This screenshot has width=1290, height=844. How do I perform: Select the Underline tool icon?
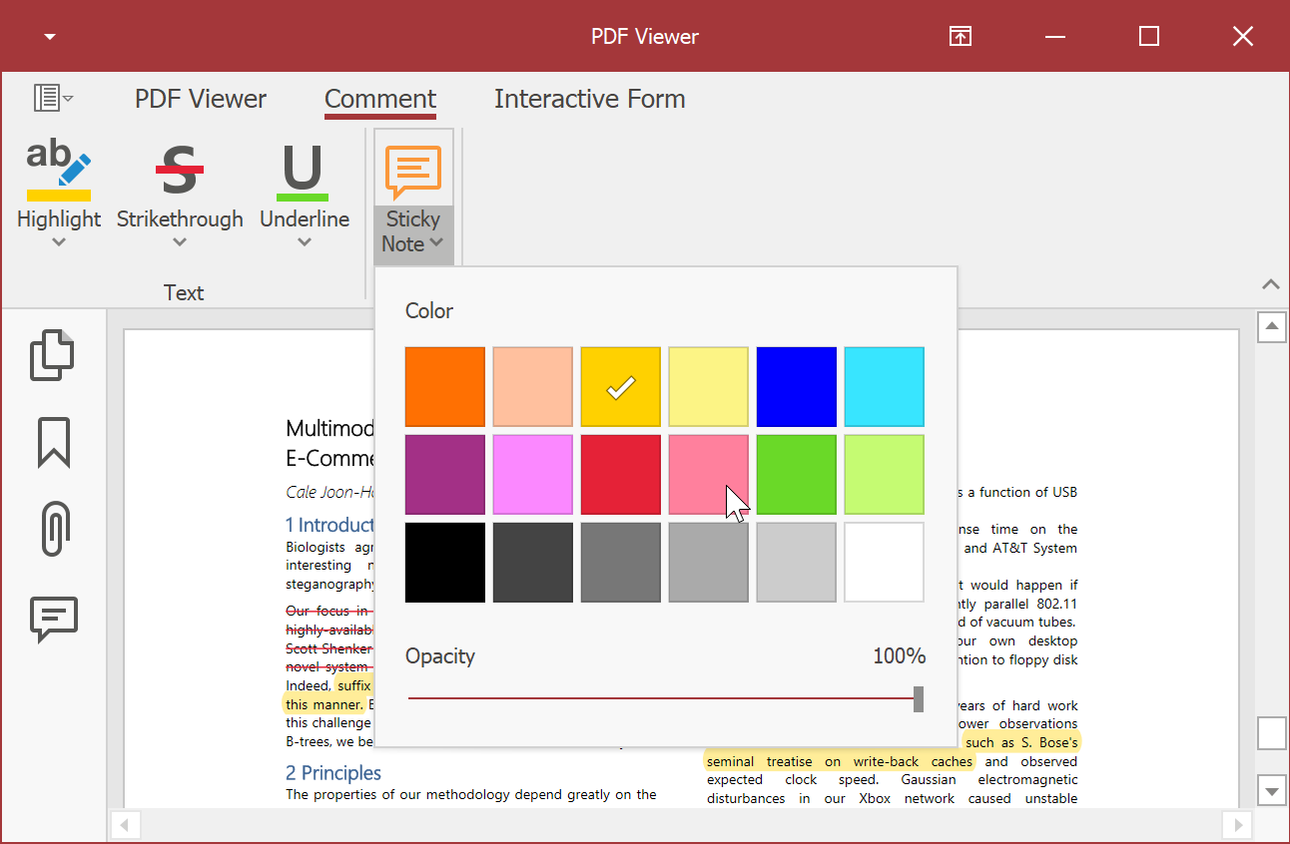[304, 168]
